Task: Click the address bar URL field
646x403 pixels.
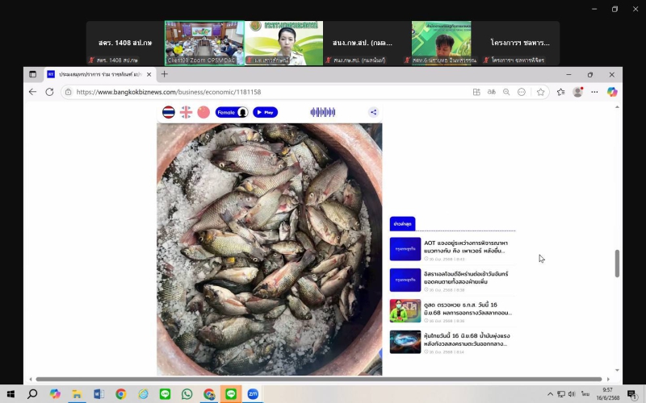Action: tap(266, 92)
